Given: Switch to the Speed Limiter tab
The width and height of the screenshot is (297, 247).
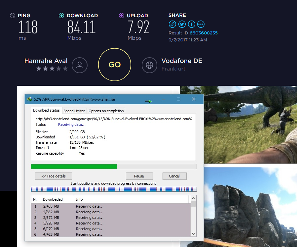Looking at the screenshot, I should click(74, 111).
